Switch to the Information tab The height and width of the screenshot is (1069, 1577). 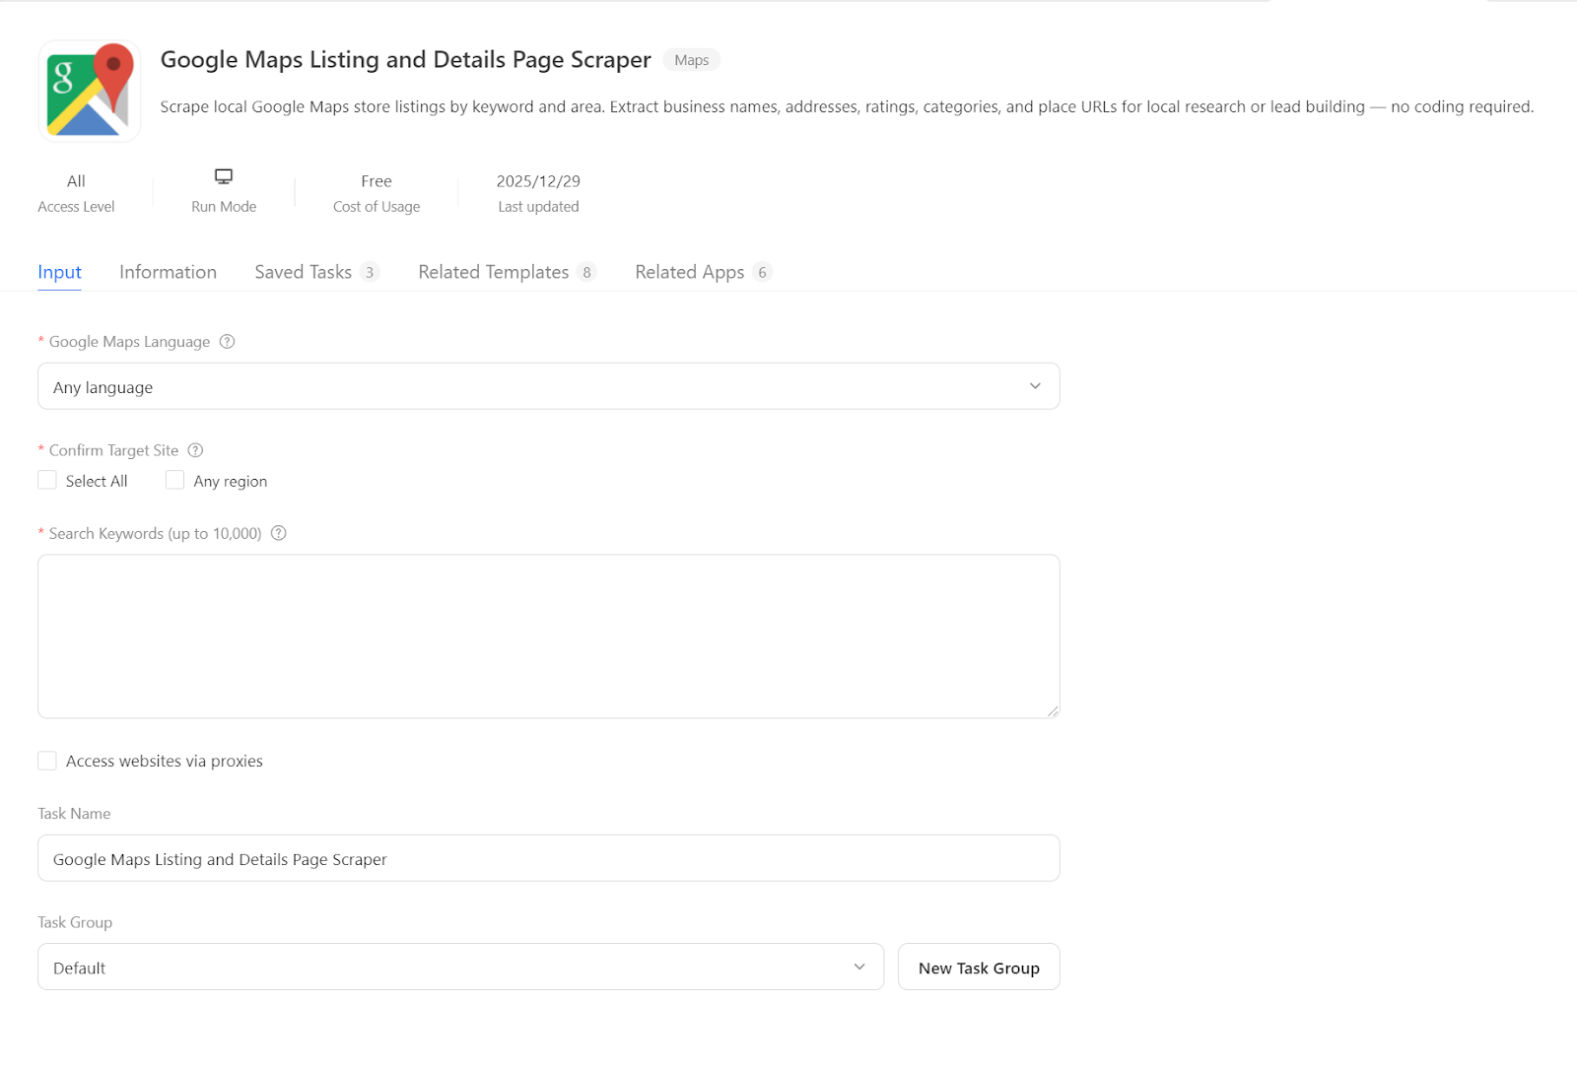click(x=168, y=272)
